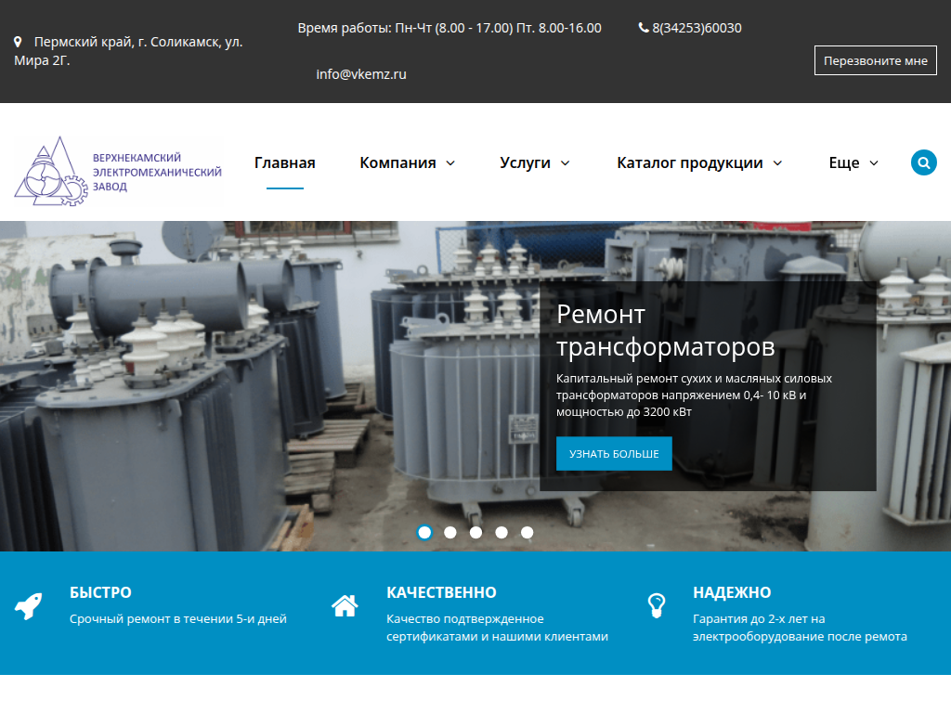
Task: Select the third slide indicator dot
Action: [476, 533]
